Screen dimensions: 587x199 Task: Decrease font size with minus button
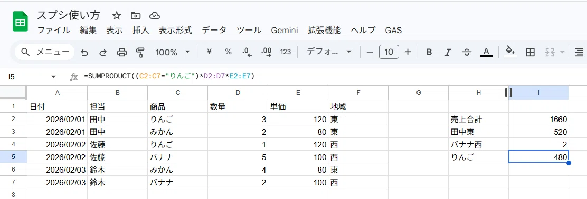point(370,52)
